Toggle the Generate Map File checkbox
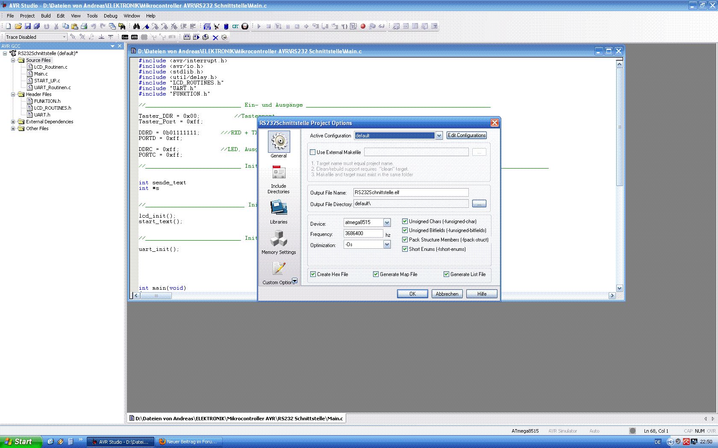 pos(376,274)
